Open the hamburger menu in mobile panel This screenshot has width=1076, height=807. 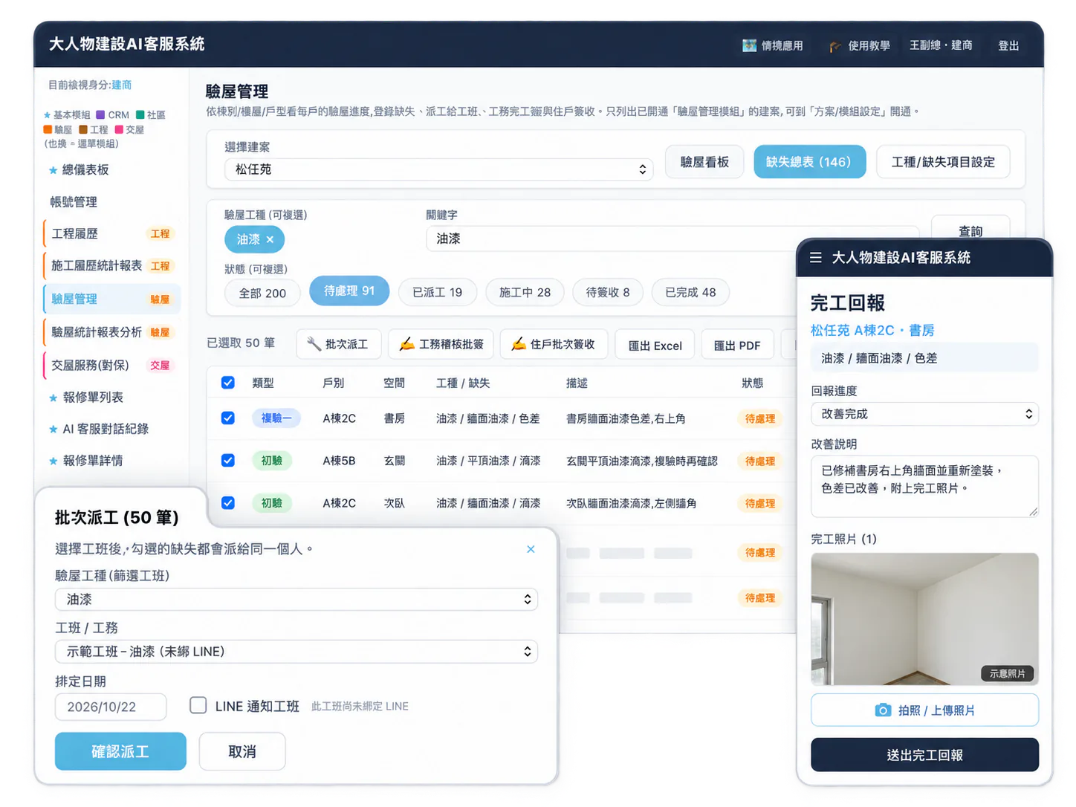click(815, 257)
